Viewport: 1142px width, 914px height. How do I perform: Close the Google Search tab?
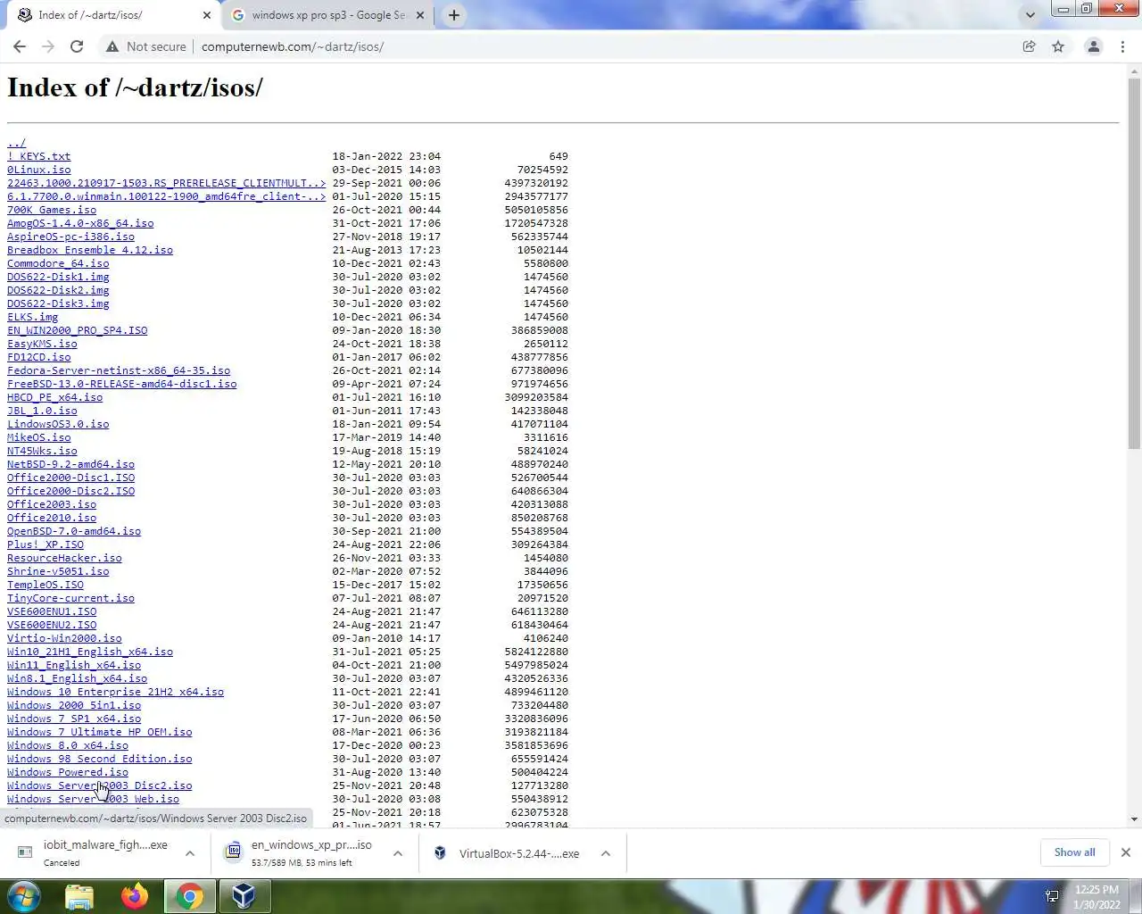421,15
